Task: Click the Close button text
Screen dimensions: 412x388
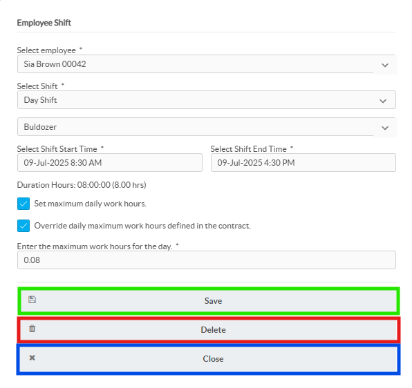Action: pos(213,359)
